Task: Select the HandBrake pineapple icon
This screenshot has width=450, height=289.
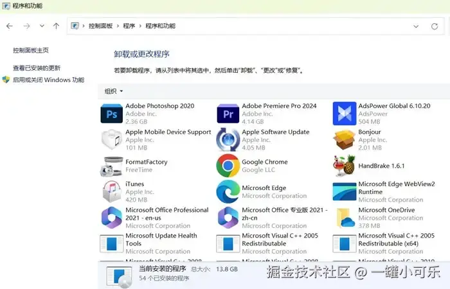Action: [345, 166]
